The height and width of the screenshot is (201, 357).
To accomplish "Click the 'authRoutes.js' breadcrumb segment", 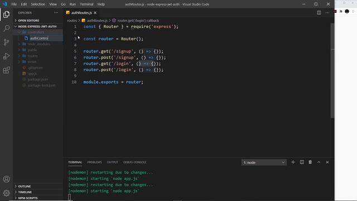I will [x=97, y=21].
